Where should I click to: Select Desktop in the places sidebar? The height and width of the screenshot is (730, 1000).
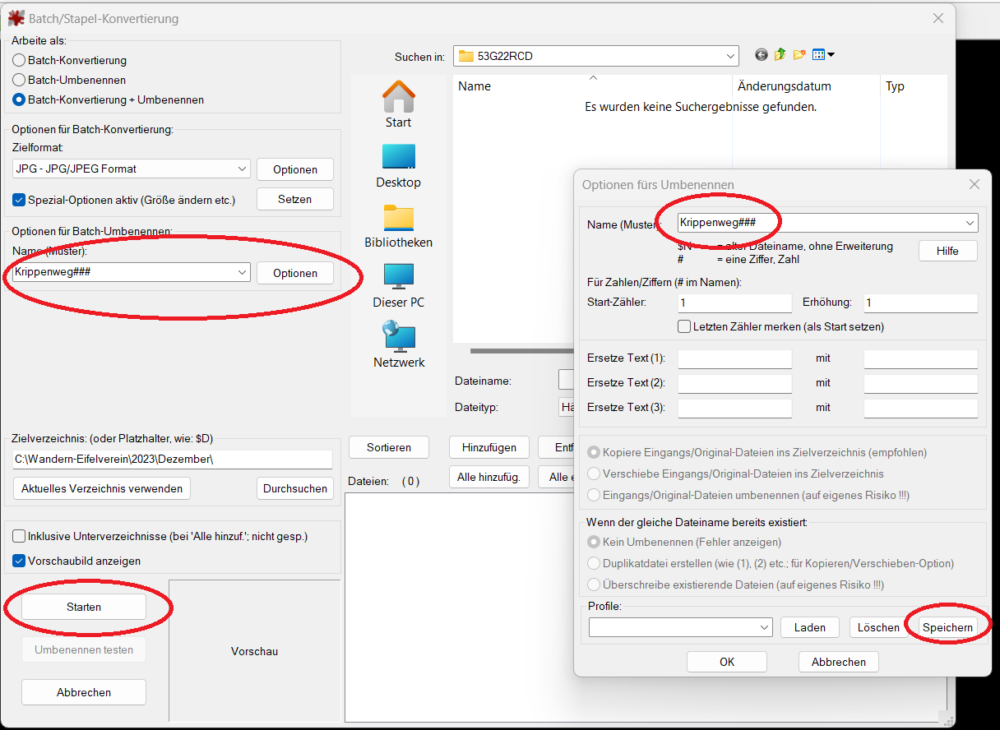pyautogui.click(x=398, y=165)
